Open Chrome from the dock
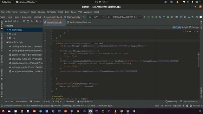 click(x=78, y=111)
